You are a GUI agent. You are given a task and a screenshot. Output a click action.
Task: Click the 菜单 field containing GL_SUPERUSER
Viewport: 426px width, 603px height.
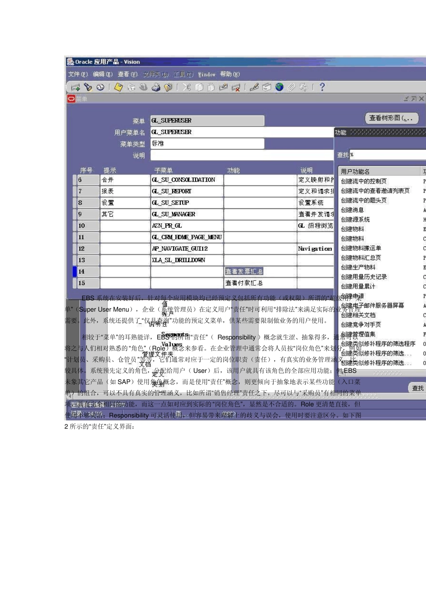click(x=207, y=121)
